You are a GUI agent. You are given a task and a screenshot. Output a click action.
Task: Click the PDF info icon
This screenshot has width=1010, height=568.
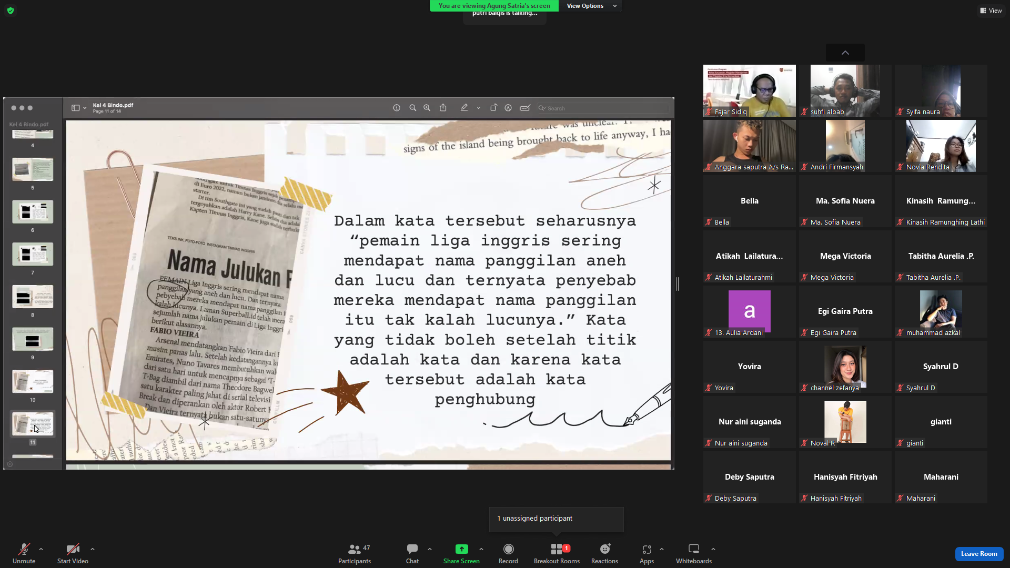tap(397, 108)
